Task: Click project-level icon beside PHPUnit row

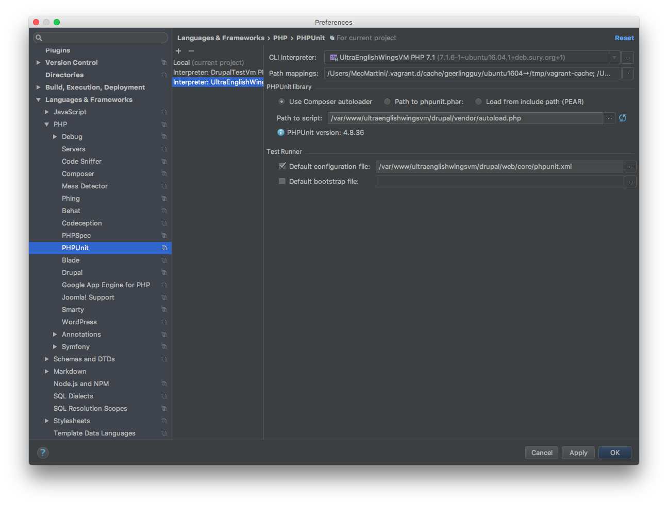Action: click(x=164, y=248)
